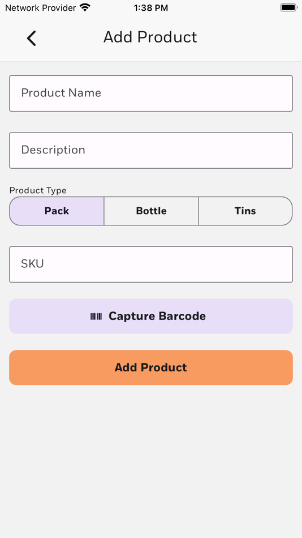Viewport: 302px width, 538px height.
Task: Focus the Product Name input field
Action: (151, 93)
